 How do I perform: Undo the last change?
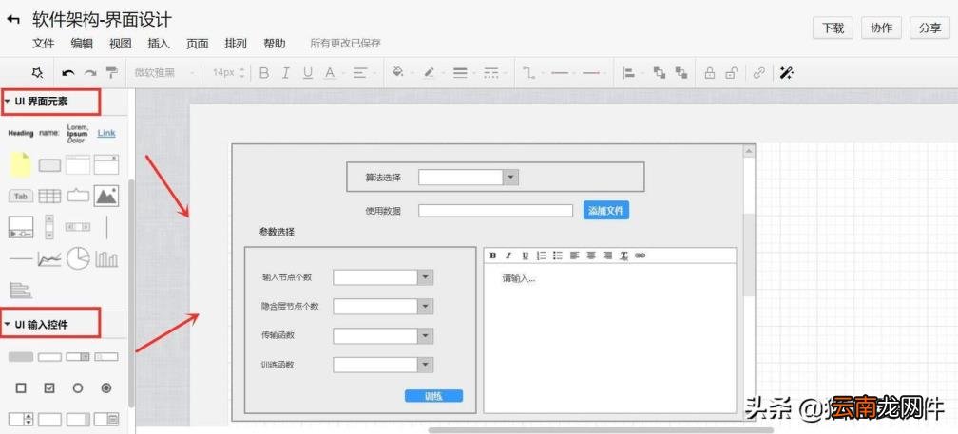(x=68, y=73)
